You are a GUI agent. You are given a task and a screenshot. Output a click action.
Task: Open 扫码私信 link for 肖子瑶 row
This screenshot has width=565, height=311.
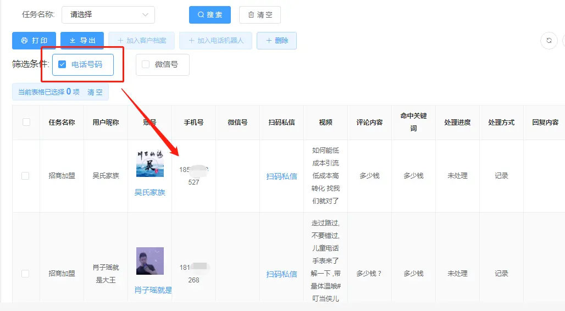pos(281,274)
